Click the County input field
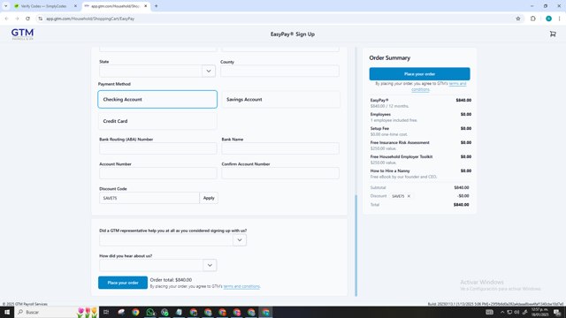The image size is (566, 318). (279, 71)
